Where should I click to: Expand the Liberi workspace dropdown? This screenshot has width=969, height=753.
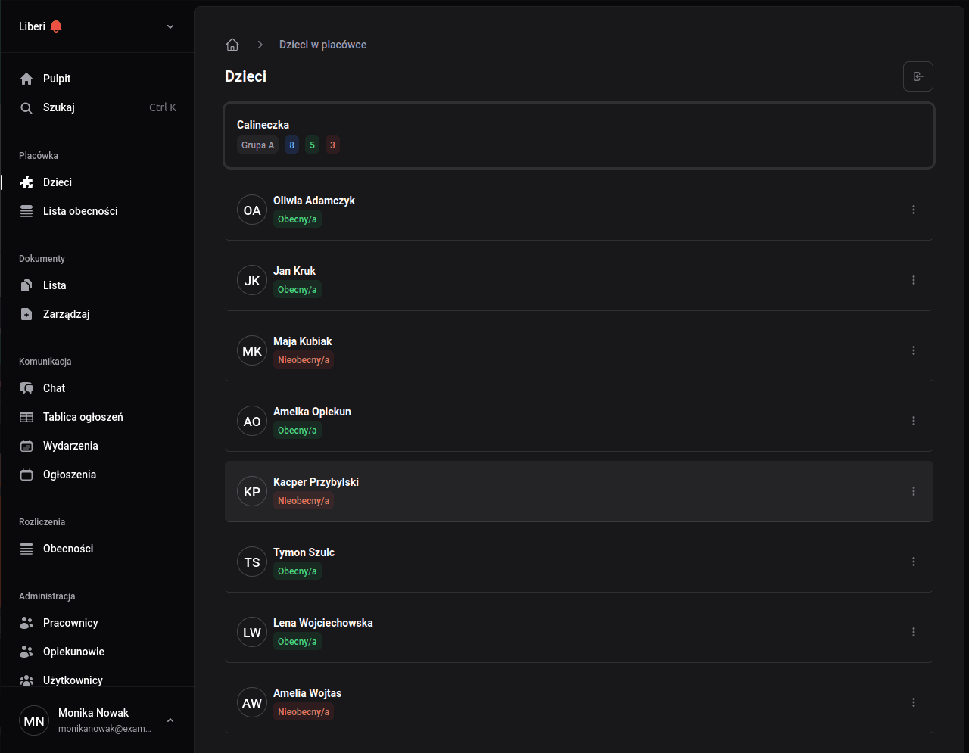[170, 26]
